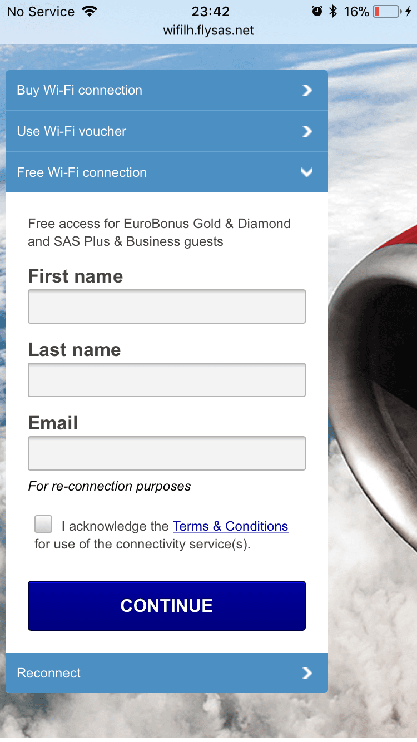417x742 pixels.
Task: Tap the alarm clock status icon
Action: pos(317,11)
